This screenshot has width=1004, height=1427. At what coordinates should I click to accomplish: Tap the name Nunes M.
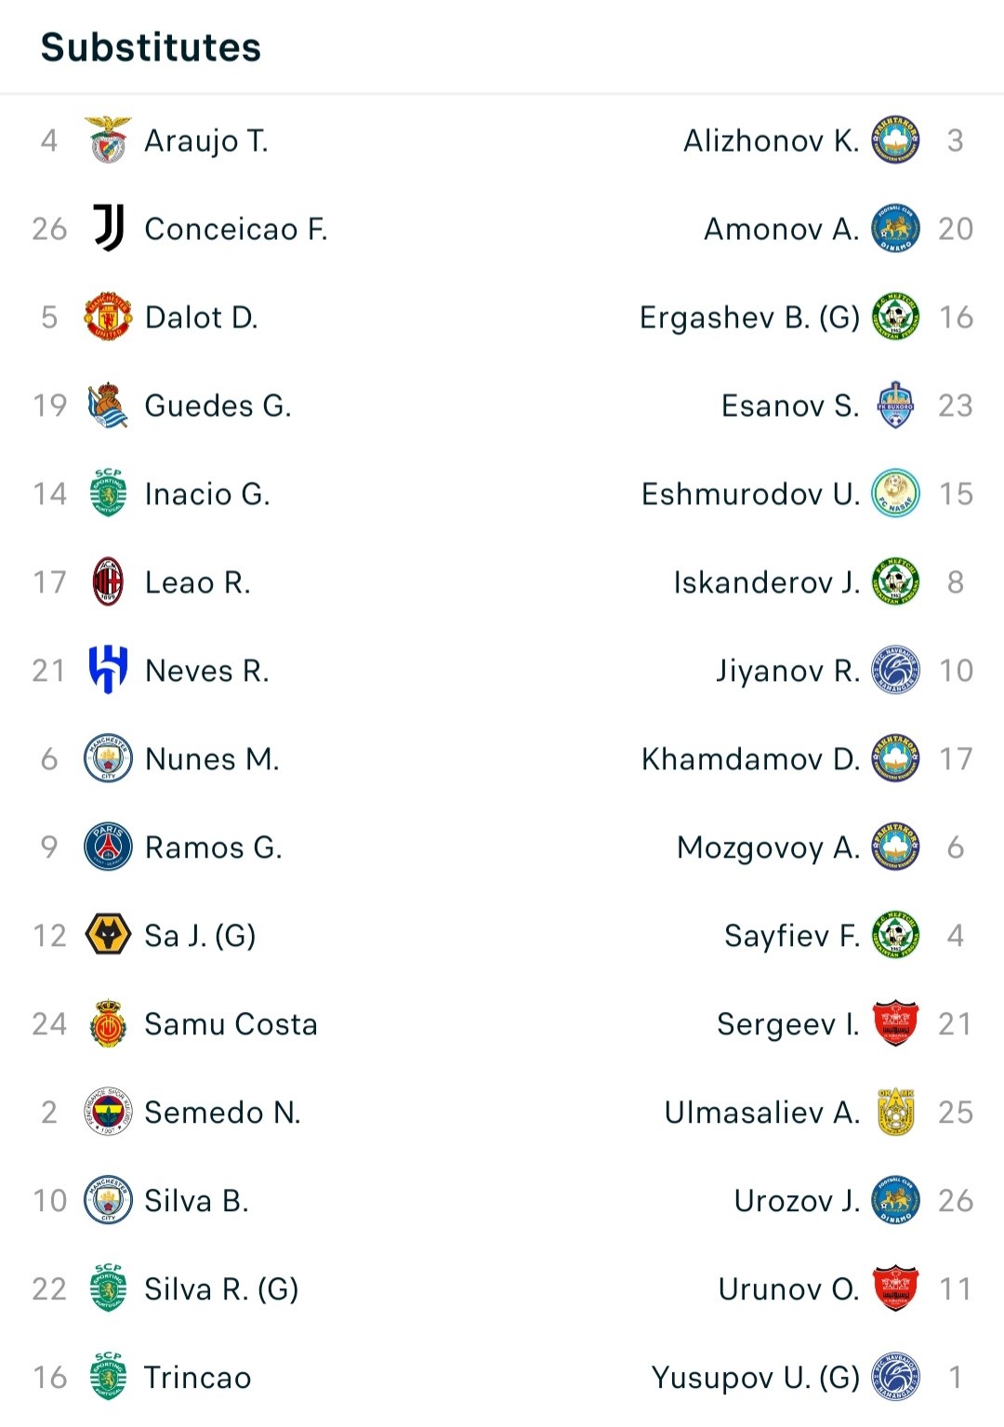212,759
